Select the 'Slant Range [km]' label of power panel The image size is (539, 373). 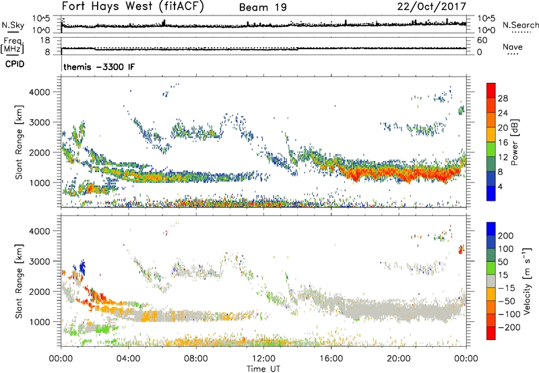[19, 142]
